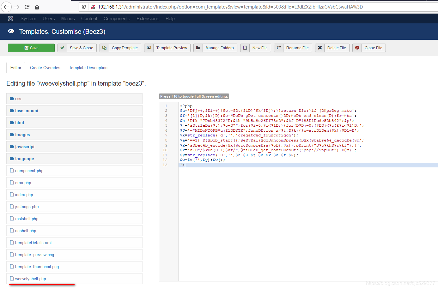Click file icon beside weevelyshell.php
This screenshot has width=438, height=289.
tap(12, 279)
